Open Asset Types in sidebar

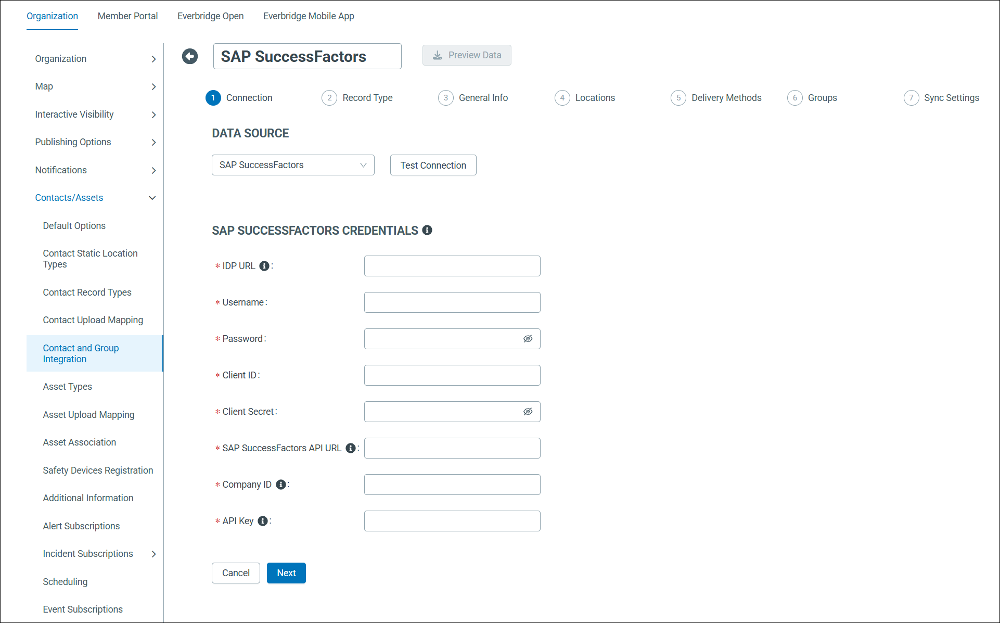click(x=67, y=387)
